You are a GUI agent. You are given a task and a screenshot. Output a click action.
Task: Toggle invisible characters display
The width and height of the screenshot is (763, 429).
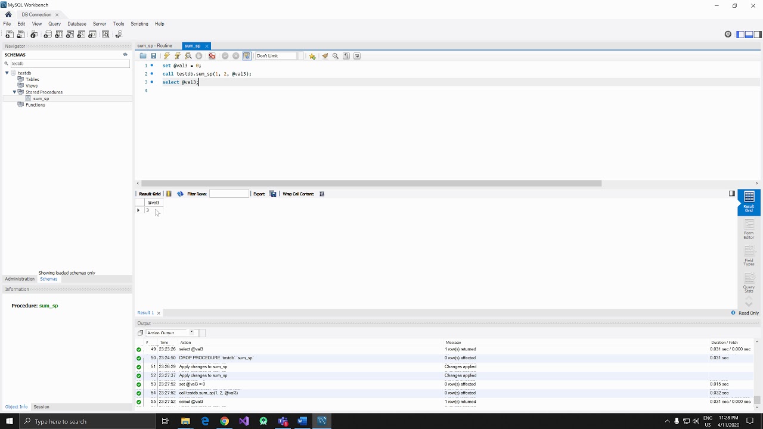[346, 56]
